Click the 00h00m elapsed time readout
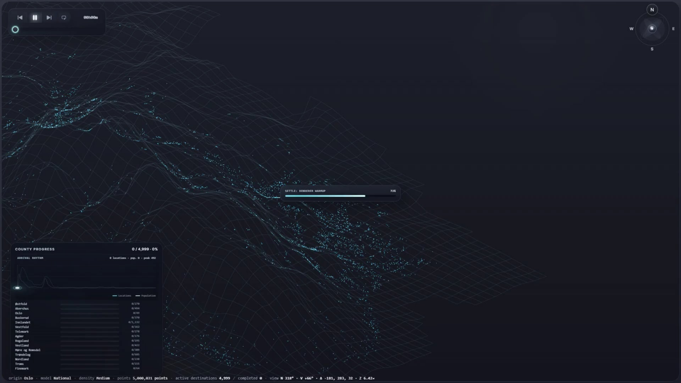 click(x=90, y=18)
